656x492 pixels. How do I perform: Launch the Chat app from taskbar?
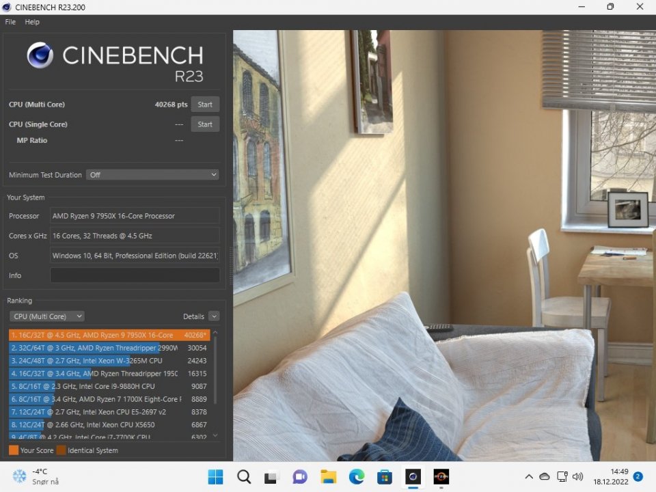[x=299, y=476]
